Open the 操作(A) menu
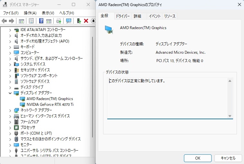The width and height of the screenshot is (244, 164). click(30, 13)
